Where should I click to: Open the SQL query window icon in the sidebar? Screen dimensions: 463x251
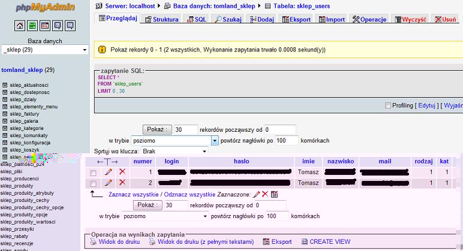[x=45, y=26]
